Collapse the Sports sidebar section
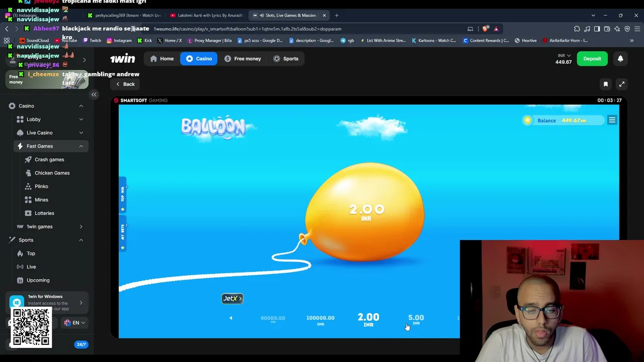 (81, 240)
